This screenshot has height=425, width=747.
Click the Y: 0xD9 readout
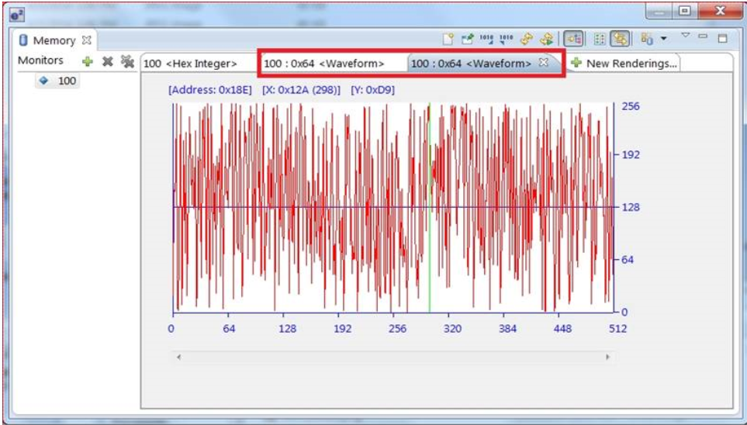[x=372, y=90]
